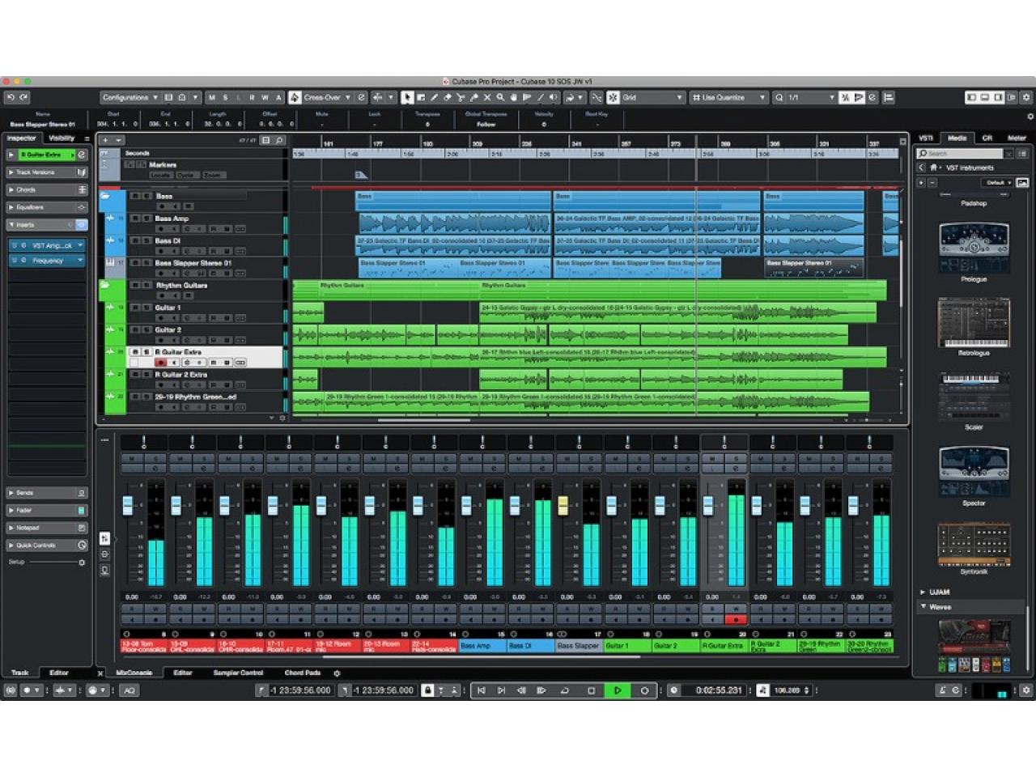This screenshot has width=1036, height=777.
Task: Toggle the punch lock icon in transport bar
Action: pyautogui.click(x=427, y=690)
